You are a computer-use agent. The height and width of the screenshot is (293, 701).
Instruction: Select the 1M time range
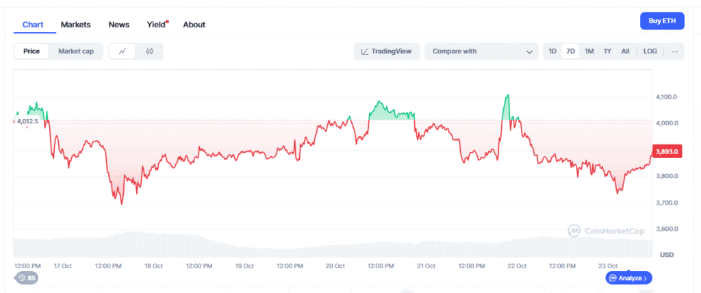point(589,51)
